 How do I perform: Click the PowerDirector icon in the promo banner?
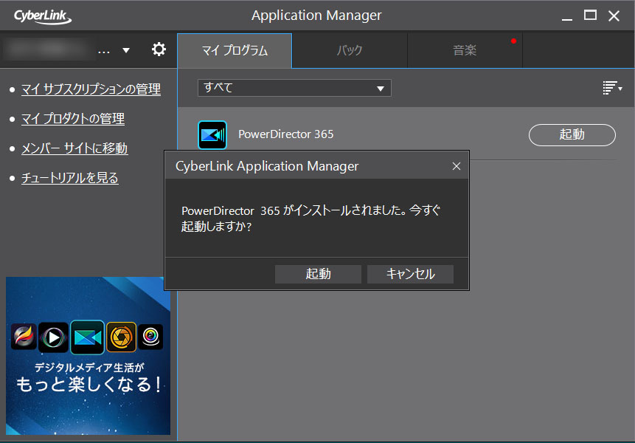point(88,337)
